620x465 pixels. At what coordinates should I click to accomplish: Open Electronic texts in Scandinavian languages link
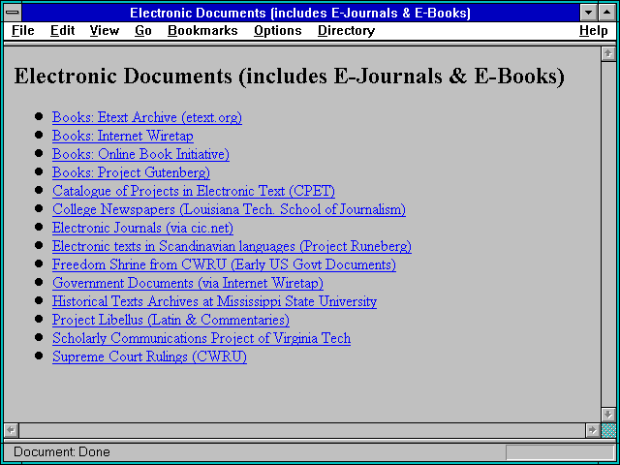click(232, 246)
